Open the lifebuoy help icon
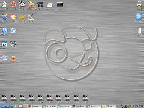The image size is (144, 108). tap(13, 4)
